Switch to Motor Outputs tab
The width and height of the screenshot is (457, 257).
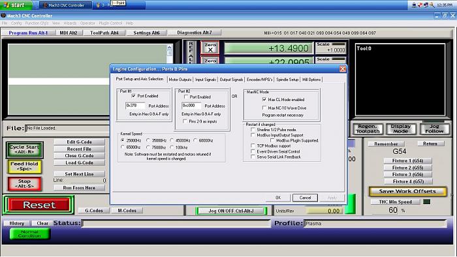[180, 80]
